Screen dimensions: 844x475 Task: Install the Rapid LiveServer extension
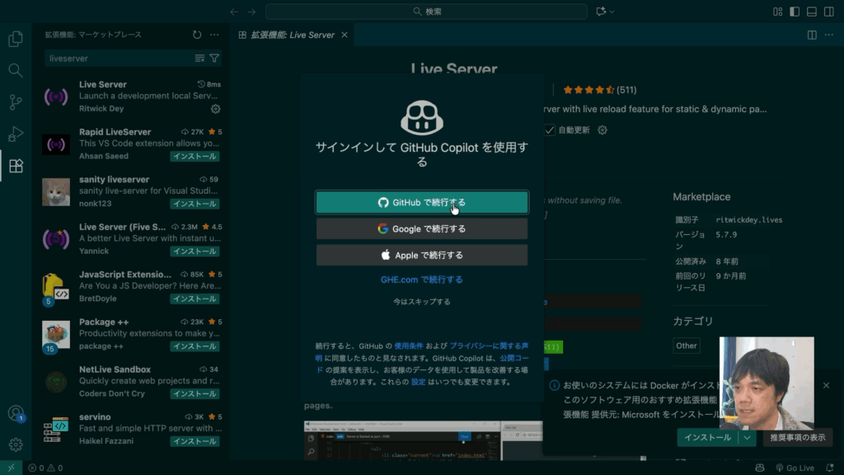click(195, 157)
